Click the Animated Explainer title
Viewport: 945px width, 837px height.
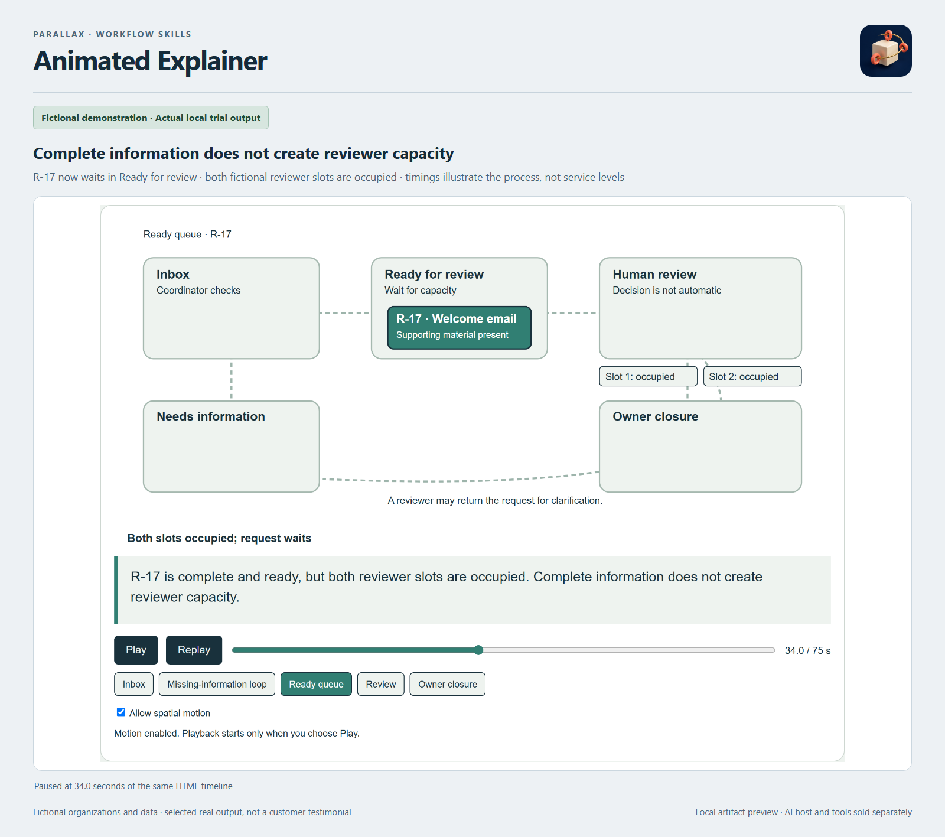coord(151,61)
